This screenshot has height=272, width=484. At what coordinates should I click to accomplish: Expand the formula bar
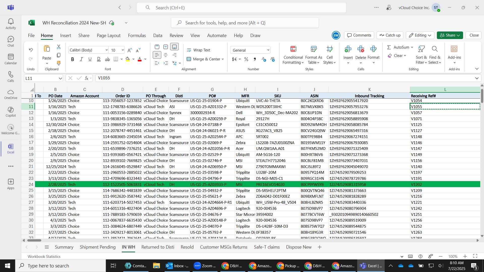pyautogui.click(x=477, y=78)
